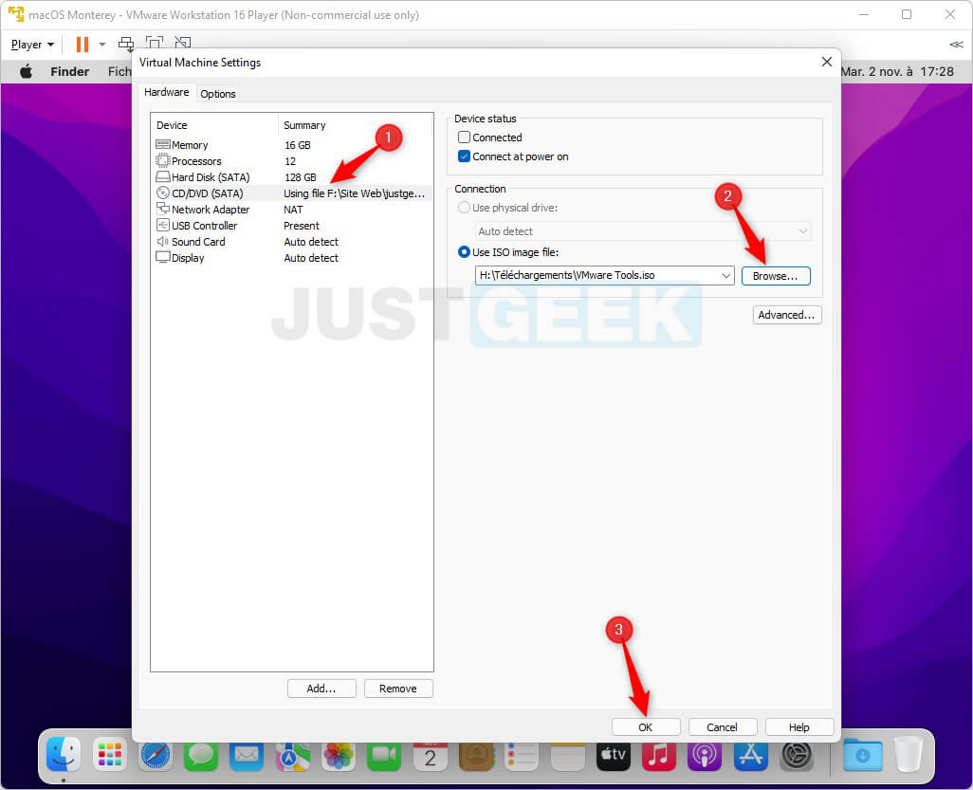Switch to the Hardware tab

(166, 92)
